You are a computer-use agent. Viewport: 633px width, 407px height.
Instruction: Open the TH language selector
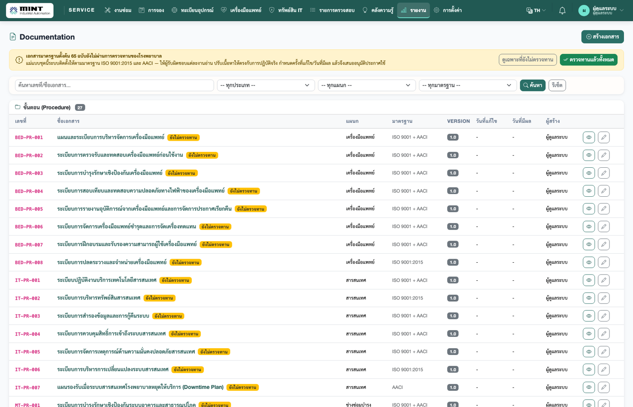click(536, 10)
